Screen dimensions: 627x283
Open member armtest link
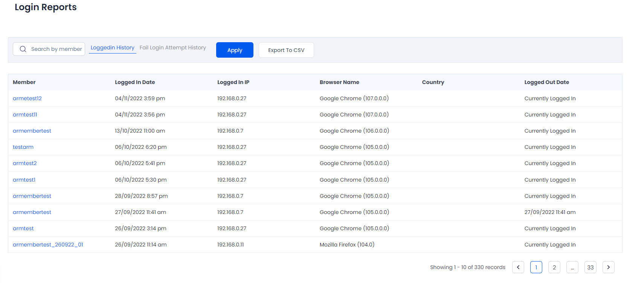[23, 228]
